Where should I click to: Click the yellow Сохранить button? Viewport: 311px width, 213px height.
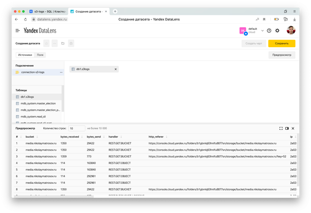click(x=282, y=43)
